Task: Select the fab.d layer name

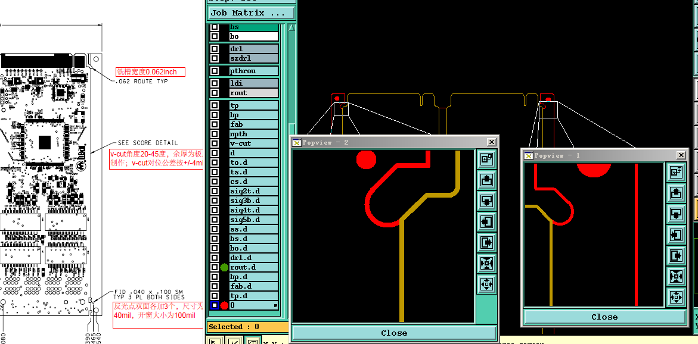Action: 254,286
